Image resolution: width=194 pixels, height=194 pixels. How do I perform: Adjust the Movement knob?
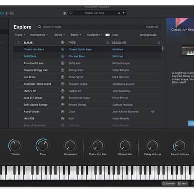(70, 145)
